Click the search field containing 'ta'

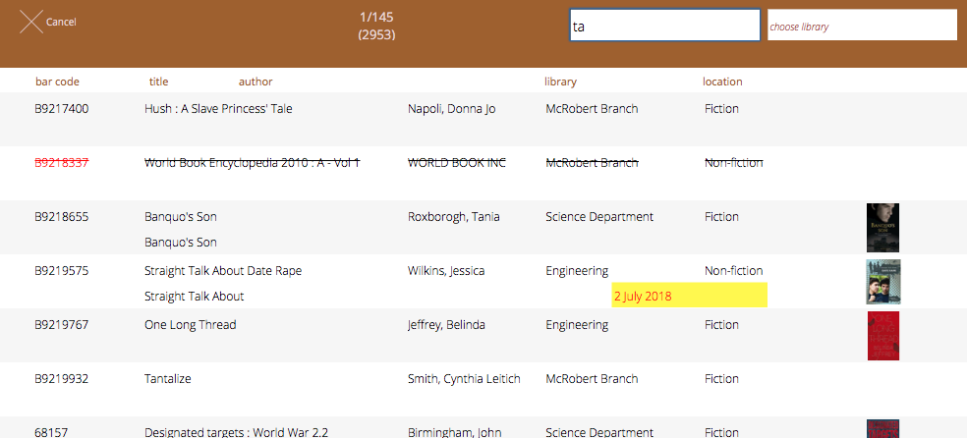(x=664, y=27)
